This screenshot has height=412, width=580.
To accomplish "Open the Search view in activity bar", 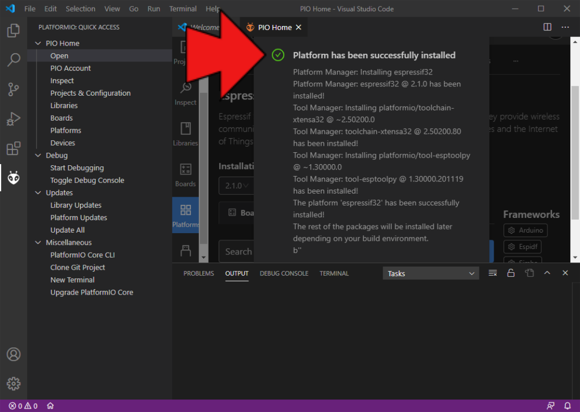I will click(14, 60).
